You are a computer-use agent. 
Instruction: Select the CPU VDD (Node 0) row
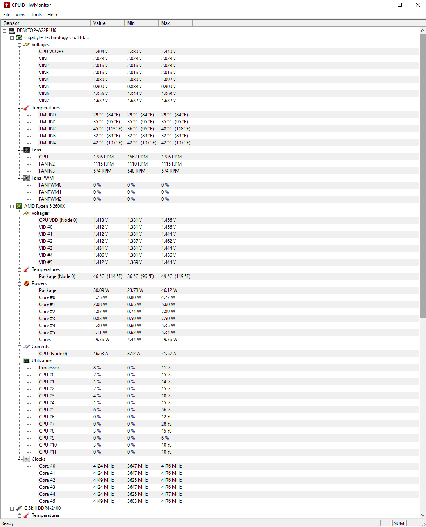(x=210, y=220)
